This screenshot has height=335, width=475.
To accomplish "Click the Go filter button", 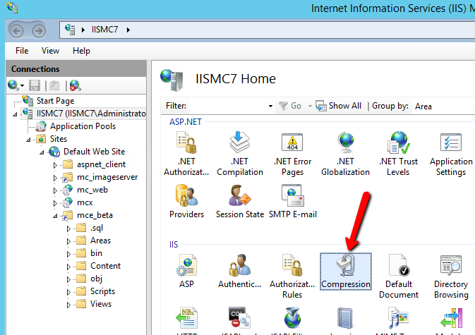I will (290, 106).
